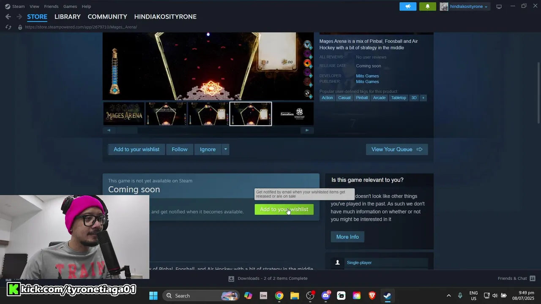The height and width of the screenshot is (304, 541).
Task: Click the Casual tag
Action: (x=344, y=98)
